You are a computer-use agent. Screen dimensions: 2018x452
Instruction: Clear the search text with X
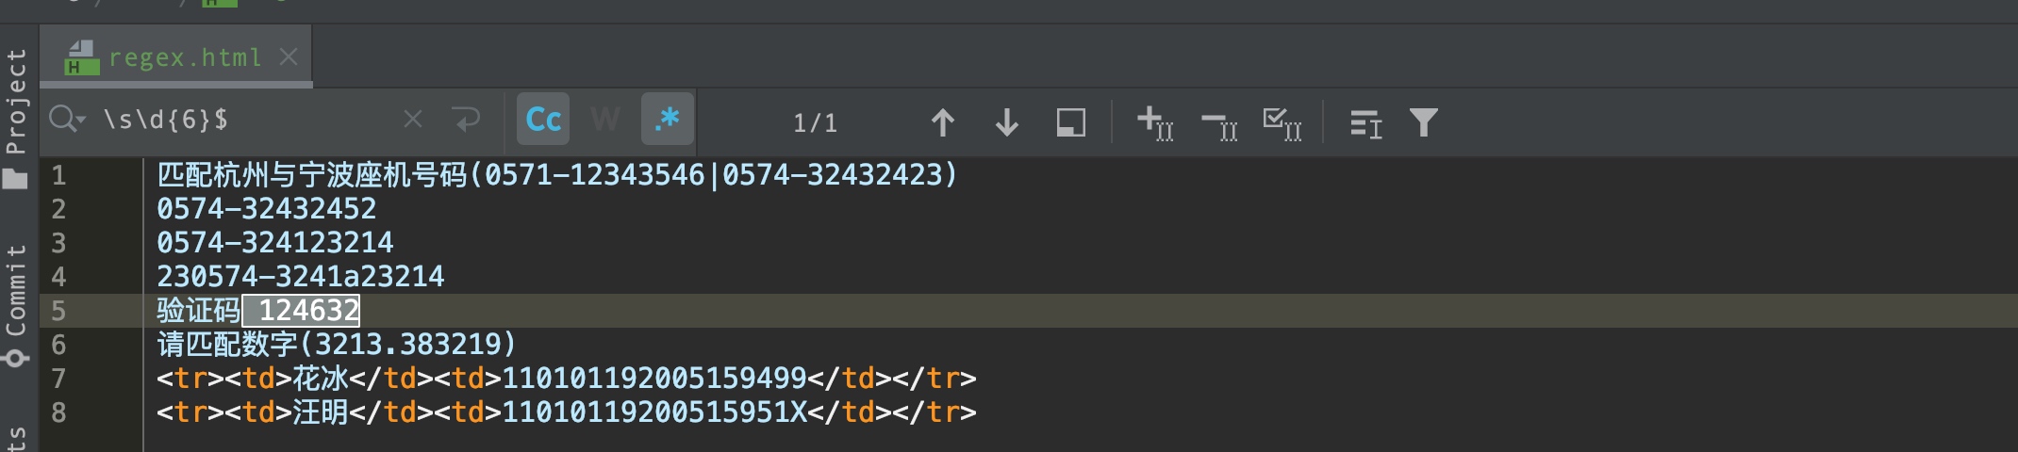pyautogui.click(x=413, y=120)
